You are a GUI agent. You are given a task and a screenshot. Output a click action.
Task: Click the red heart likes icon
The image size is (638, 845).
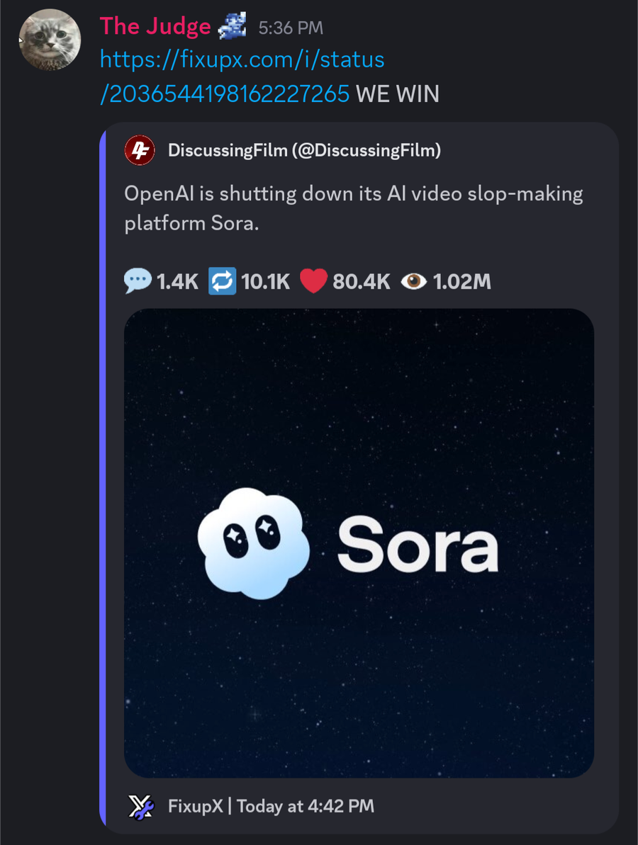(313, 281)
